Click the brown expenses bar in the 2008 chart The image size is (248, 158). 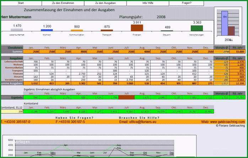tap(231, 31)
